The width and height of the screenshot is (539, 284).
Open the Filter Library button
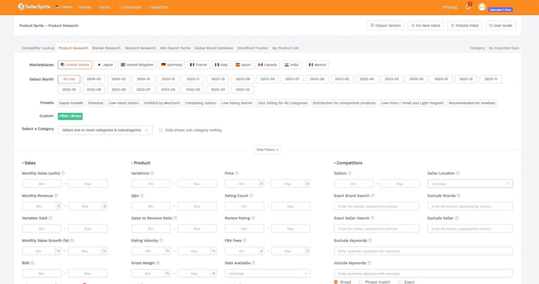click(x=70, y=116)
